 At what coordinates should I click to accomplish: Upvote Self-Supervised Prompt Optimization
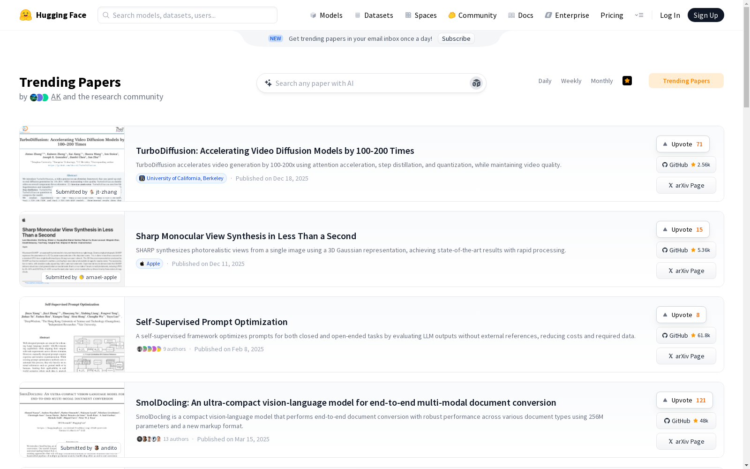(x=681, y=315)
